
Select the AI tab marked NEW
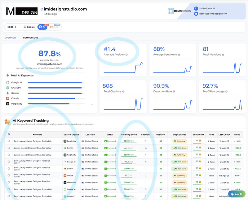tap(42, 27)
